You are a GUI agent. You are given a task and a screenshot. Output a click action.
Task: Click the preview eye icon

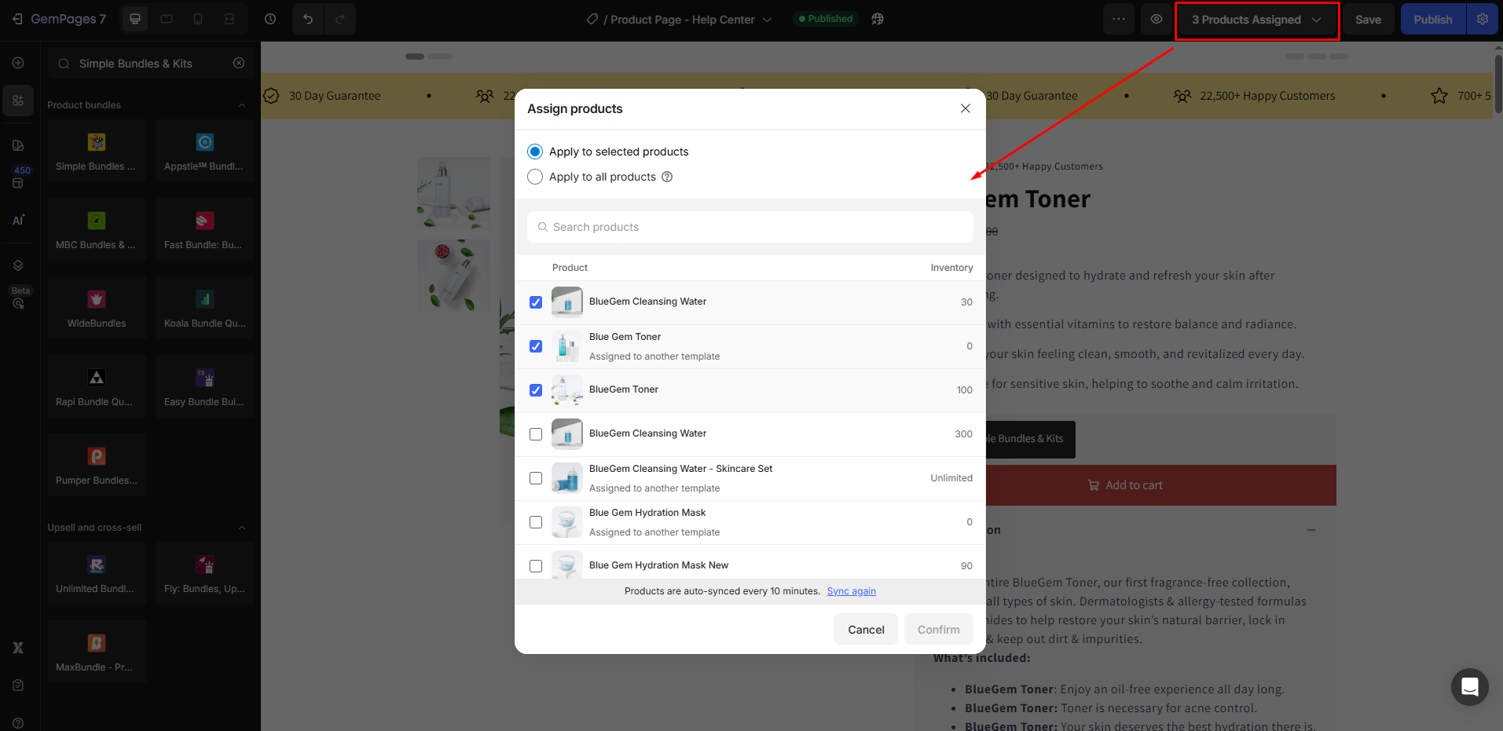(1157, 19)
